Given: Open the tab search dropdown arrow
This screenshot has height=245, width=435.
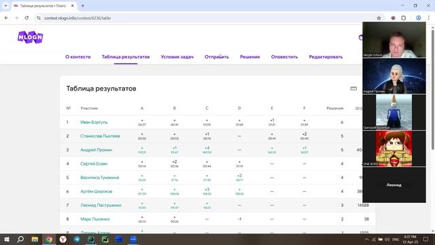Looking at the screenshot, I should click(x=5, y=5).
